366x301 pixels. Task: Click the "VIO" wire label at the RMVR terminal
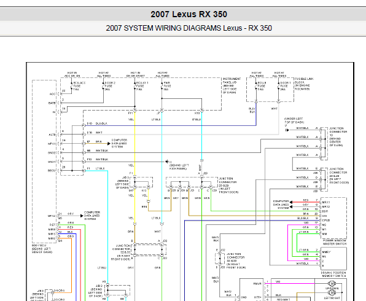pyautogui.click(x=278, y=281)
